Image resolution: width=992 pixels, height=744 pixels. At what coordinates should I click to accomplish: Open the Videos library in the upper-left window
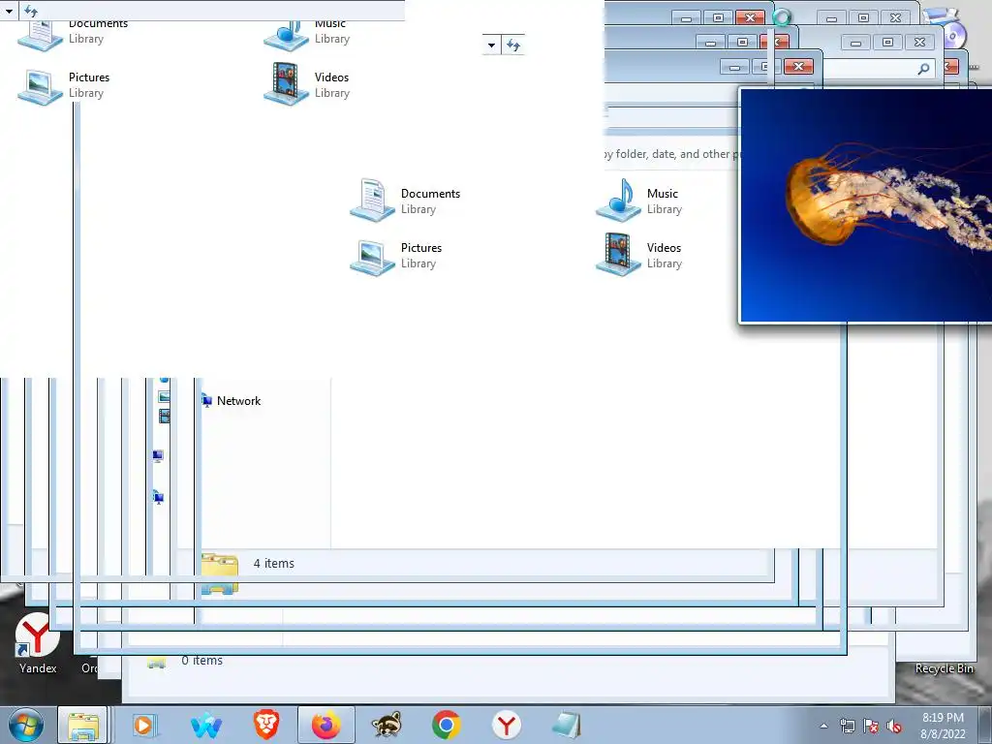click(307, 84)
